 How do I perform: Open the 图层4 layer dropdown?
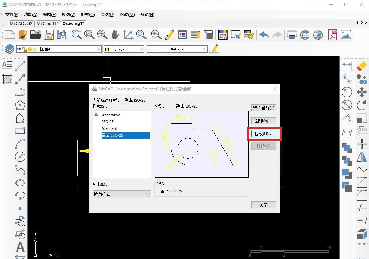[99, 49]
